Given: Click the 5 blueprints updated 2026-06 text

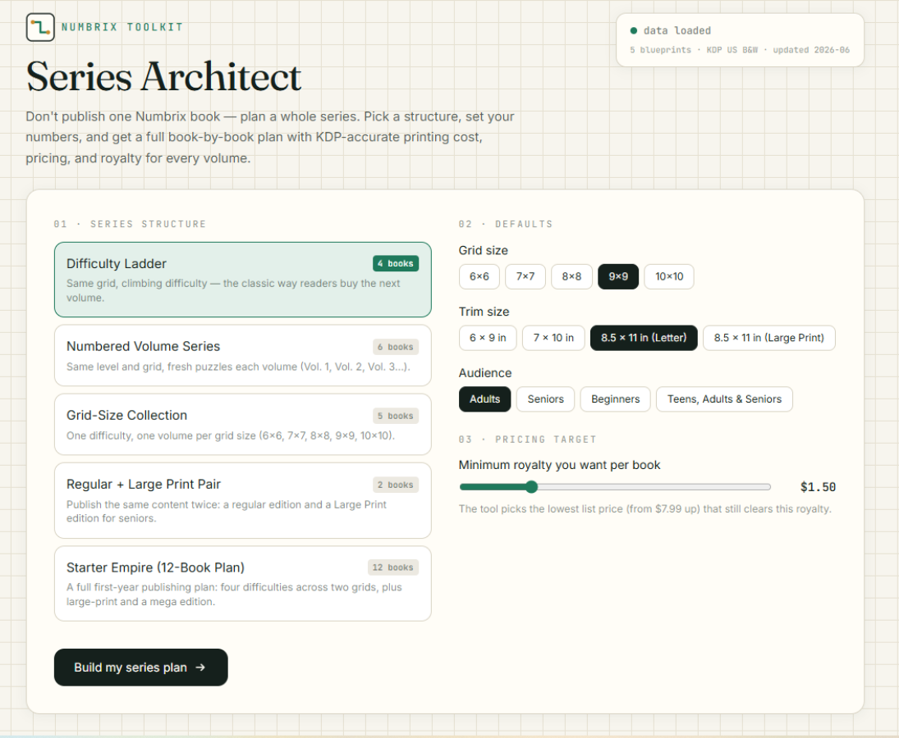Looking at the screenshot, I should pos(740,50).
